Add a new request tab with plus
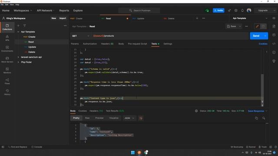Screen dimensions: 278x156 (x=197, y=18)
